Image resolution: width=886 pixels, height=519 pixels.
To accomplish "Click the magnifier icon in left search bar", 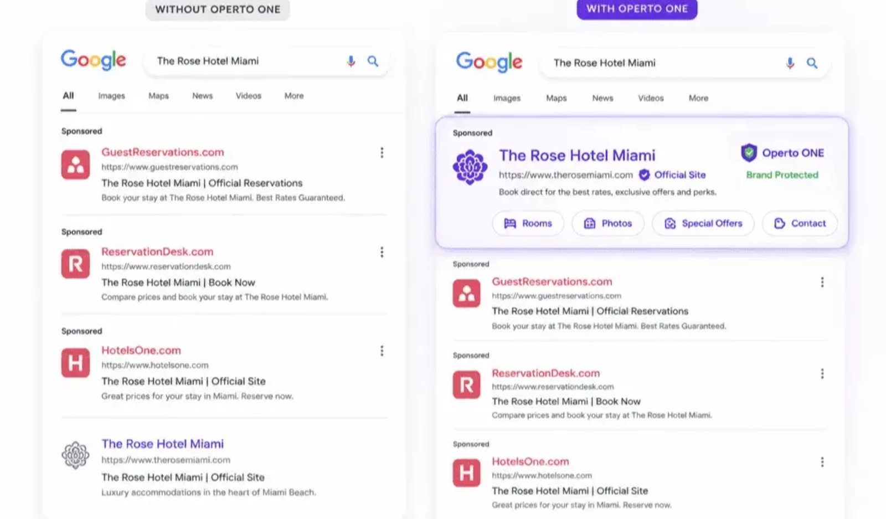I will click(x=373, y=61).
